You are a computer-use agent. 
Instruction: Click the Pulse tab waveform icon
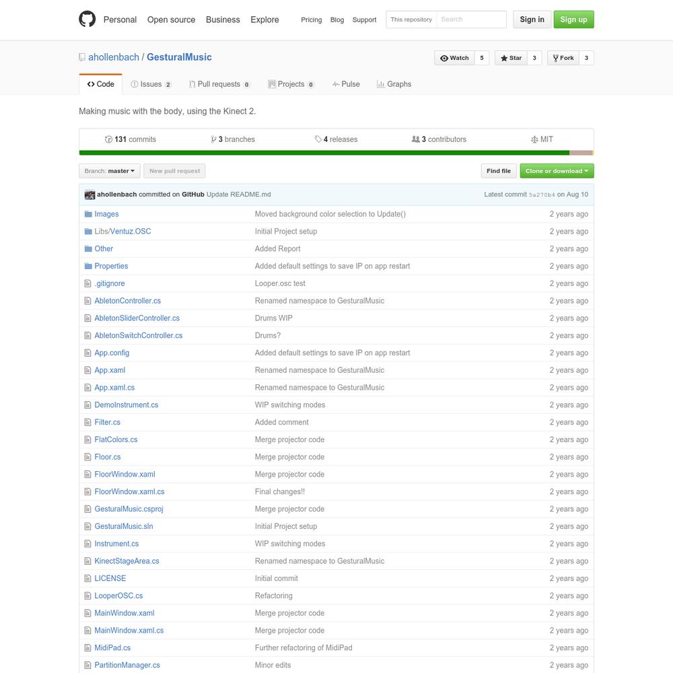click(336, 84)
